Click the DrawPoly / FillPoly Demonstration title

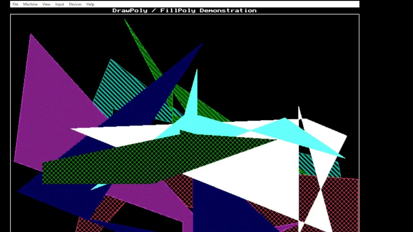[184, 10]
